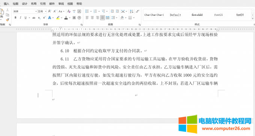The height and width of the screenshot is (136, 255).
Task: Apply subscript formatting icon
Action: coord(39,18)
